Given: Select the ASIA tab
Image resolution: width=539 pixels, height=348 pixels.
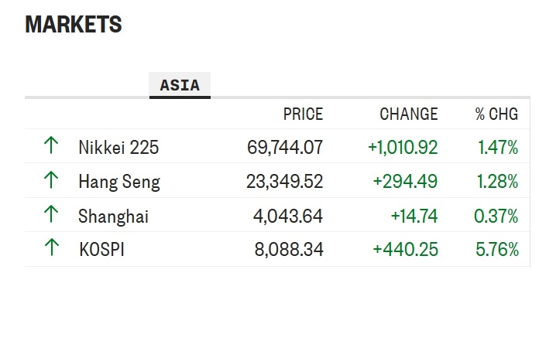Looking at the screenshot, I should point(180,85).
